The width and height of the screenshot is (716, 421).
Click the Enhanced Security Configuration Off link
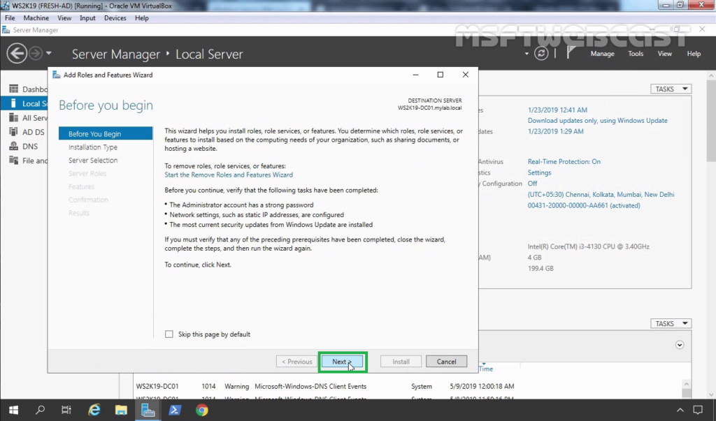click(532, 184)
